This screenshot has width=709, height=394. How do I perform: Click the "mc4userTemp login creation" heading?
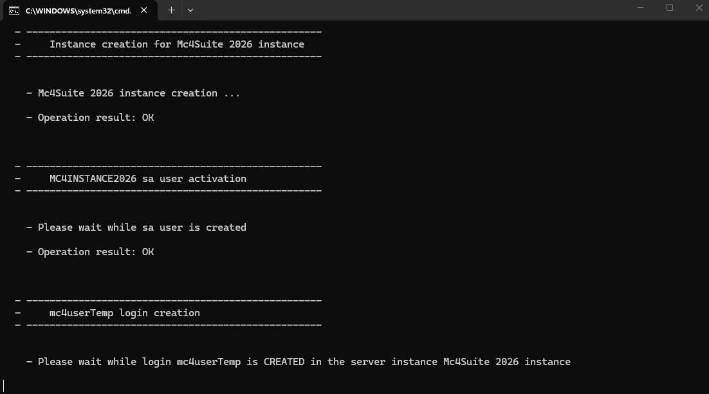pyautogui.click(x=124, y=313)
